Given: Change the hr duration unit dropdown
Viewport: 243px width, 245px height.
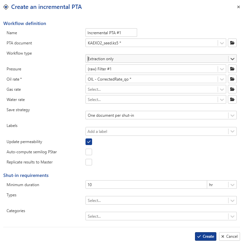Looking at the screenshot, I should (222, 185).
